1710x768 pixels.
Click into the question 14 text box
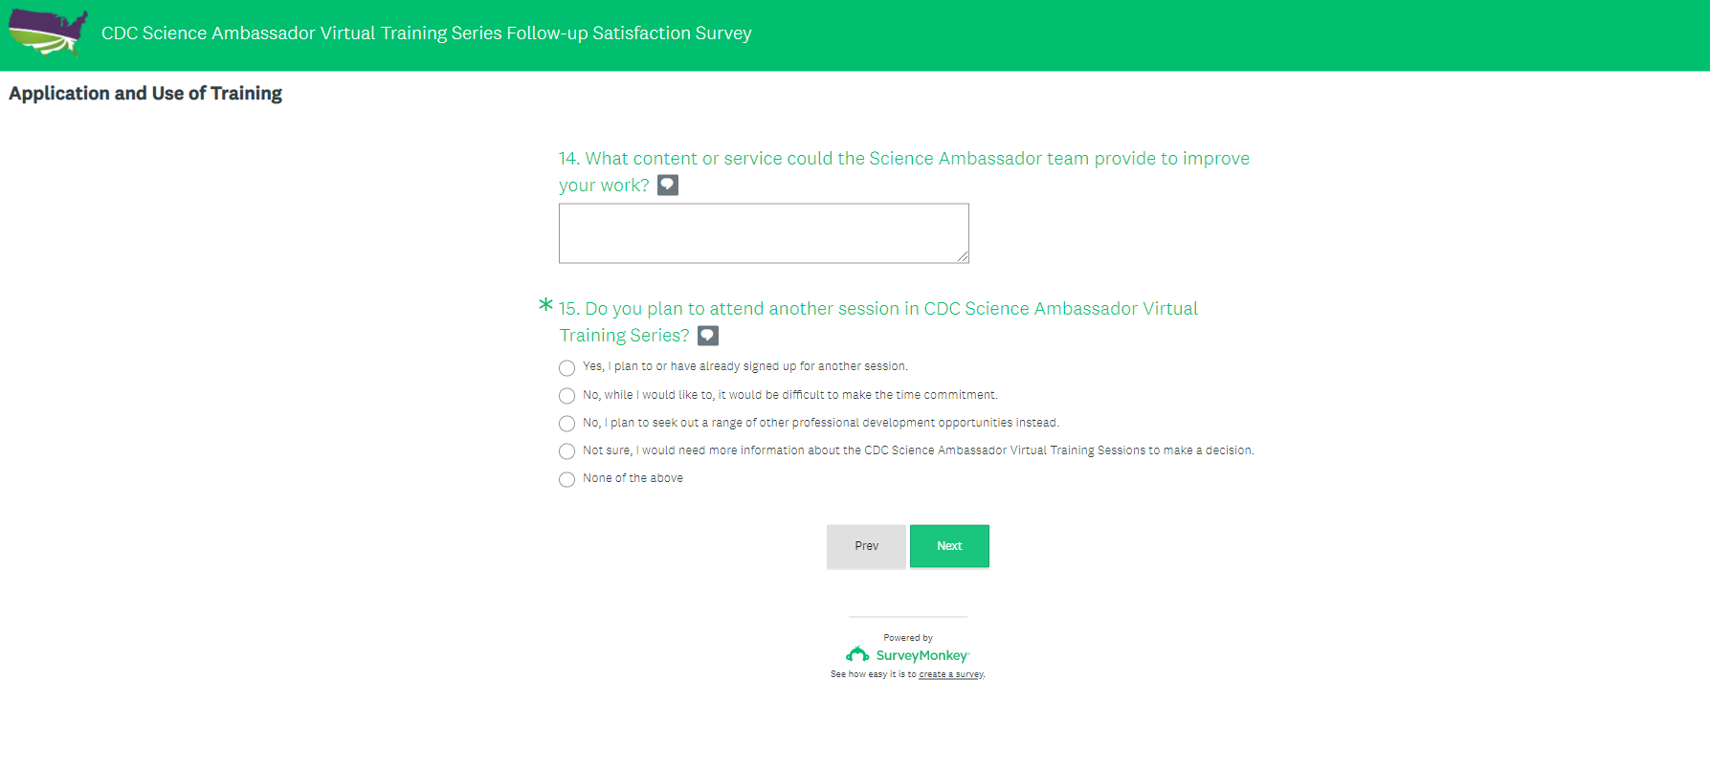tap(763, 232)
